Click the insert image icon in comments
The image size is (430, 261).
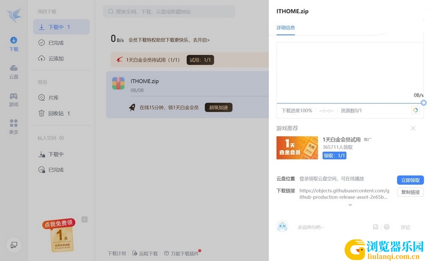375,227
